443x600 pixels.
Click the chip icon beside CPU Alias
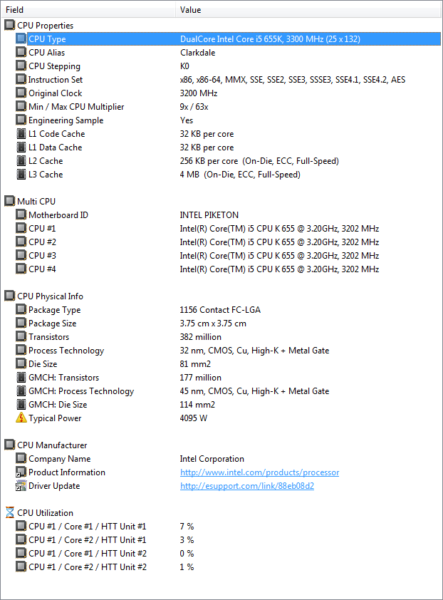[x=21, y=53]
